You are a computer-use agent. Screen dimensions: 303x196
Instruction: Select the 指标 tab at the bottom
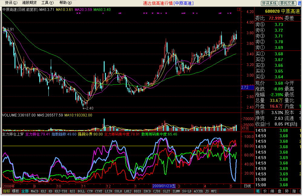6,191
